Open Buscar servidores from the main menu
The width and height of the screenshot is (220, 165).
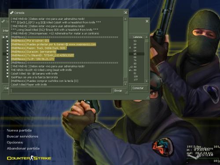click(x=22, y=136)
